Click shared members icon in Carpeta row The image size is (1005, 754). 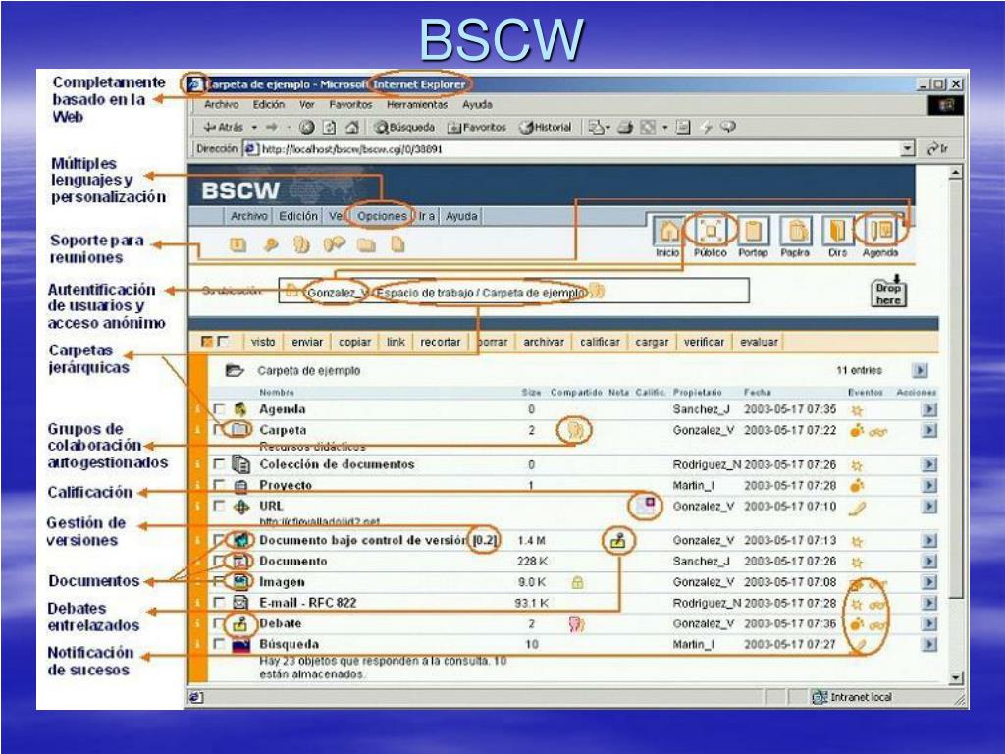point(575,430)
